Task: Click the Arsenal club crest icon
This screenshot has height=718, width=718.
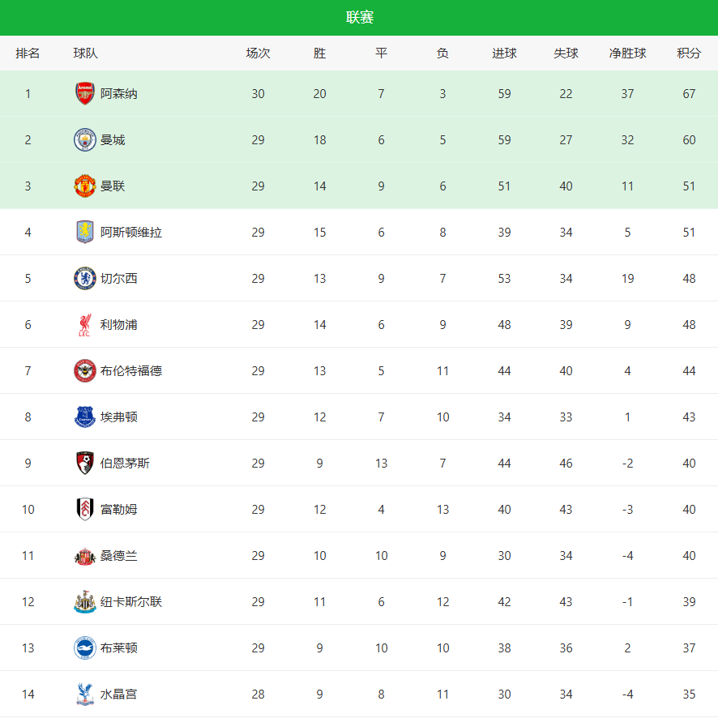Action: [x=85, y=94]
